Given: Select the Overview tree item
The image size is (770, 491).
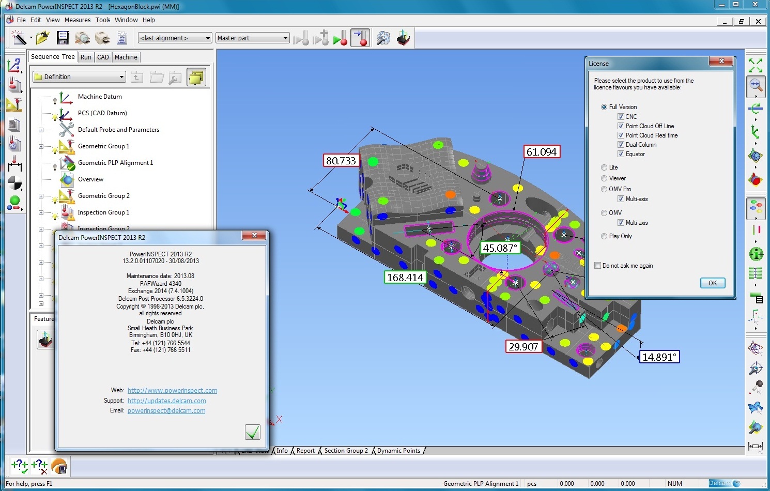Looking at the screenshot, I should click(x=90, y=179).
